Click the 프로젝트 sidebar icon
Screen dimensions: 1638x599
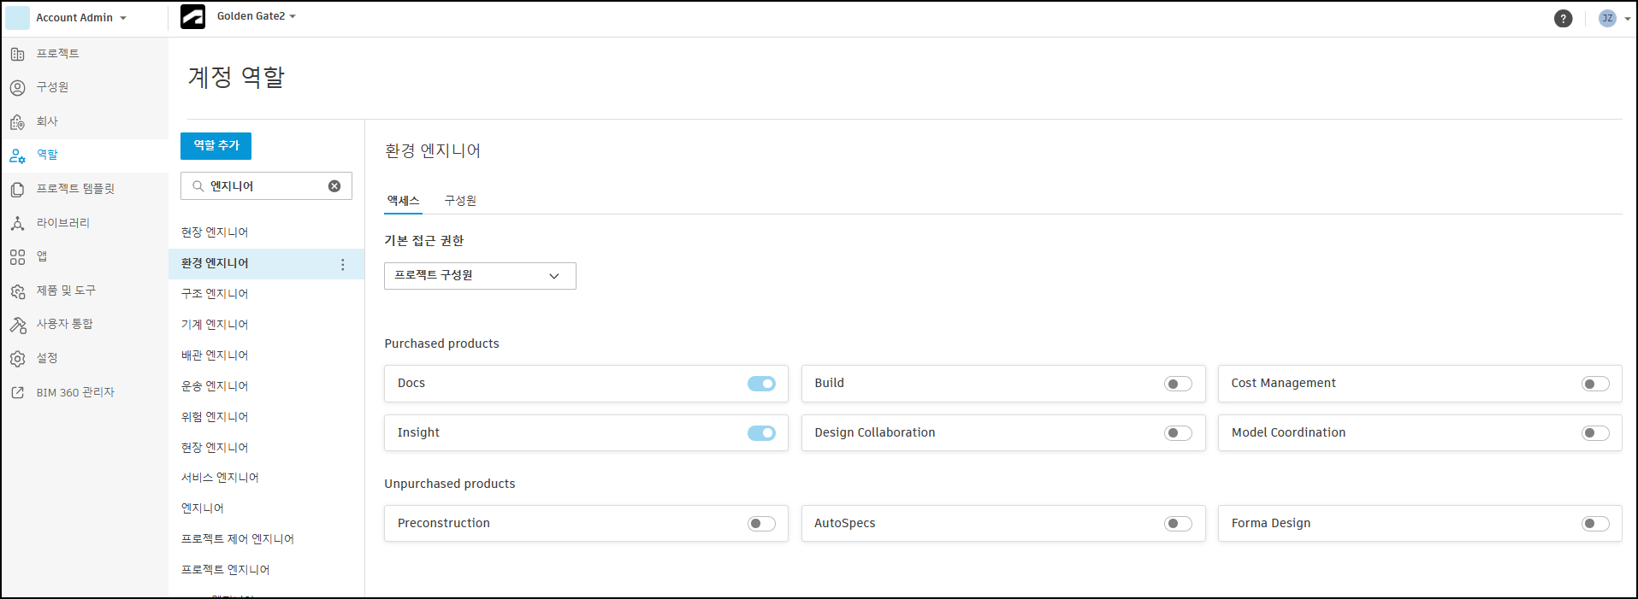coord(17,54)
